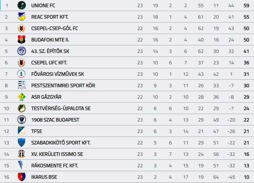Select XV. Kerületi Issimo SE team name
The height and width of the screenshot is (183, 254).
tap(57, 154)
